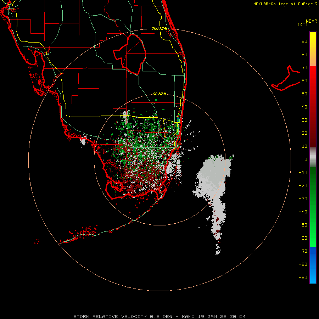Click the -50 value on velocity scale

click(303, 225)
